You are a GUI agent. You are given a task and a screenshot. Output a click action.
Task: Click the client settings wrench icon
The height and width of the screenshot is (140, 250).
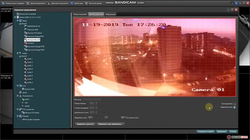(18, 14)
